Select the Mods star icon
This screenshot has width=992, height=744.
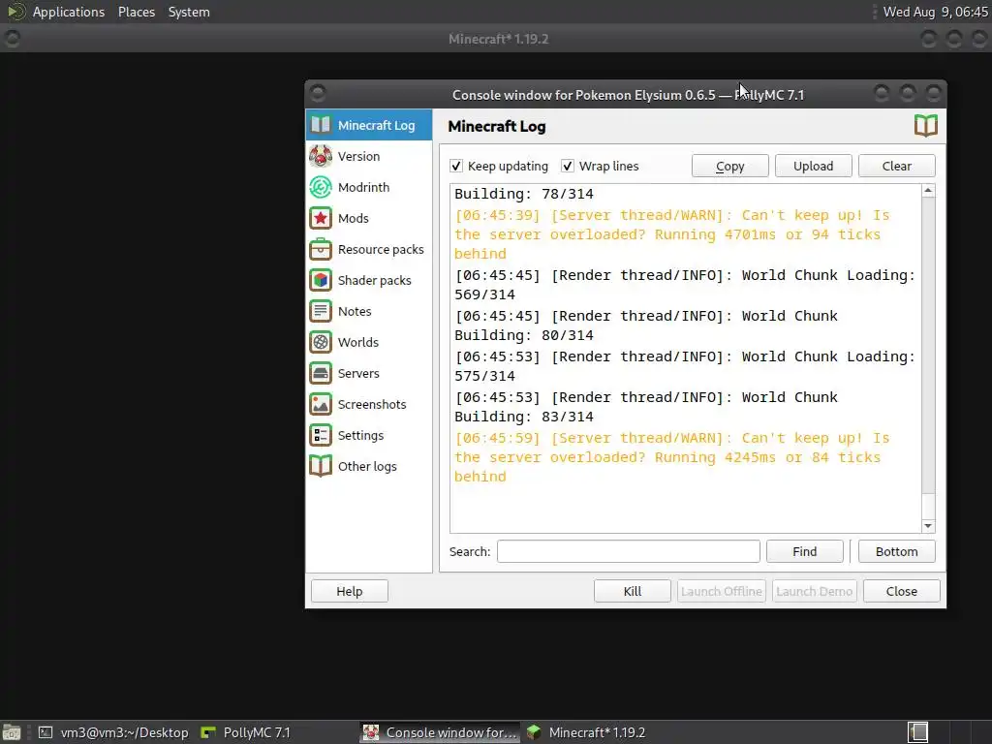click(321, 218)
